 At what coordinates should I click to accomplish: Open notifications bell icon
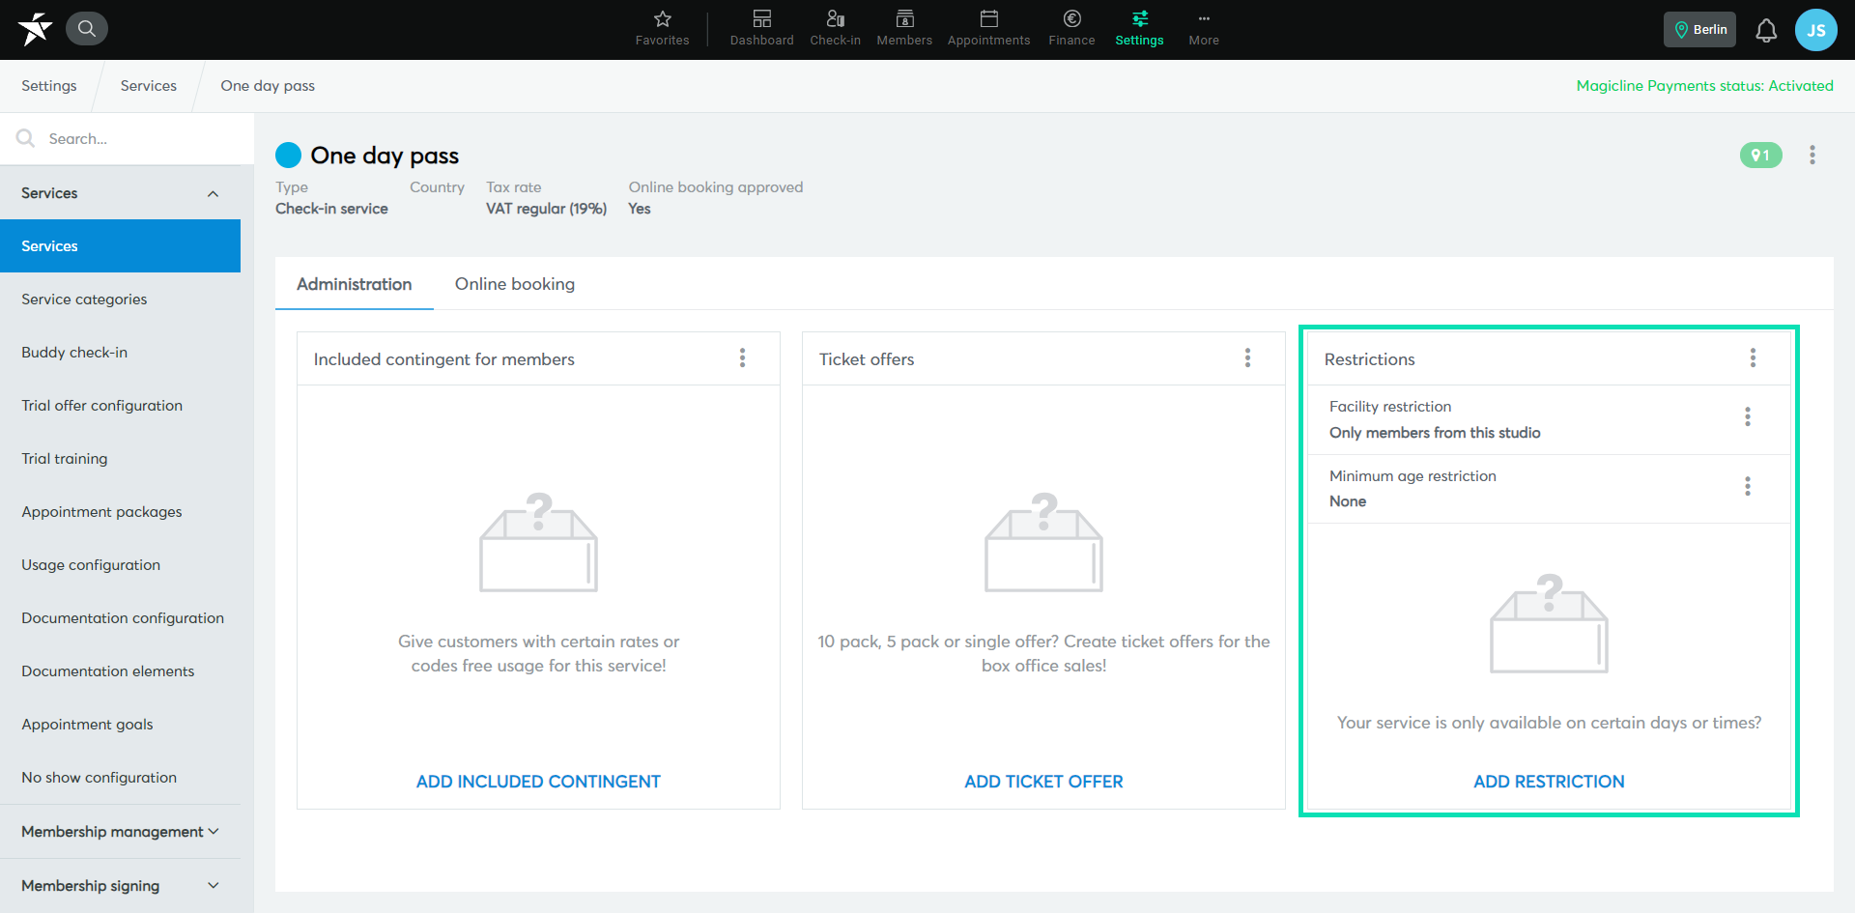click(x=1766, y=30)
